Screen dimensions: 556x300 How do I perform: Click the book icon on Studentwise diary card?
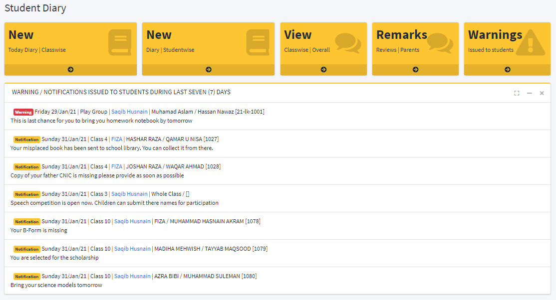coord(258,42)
